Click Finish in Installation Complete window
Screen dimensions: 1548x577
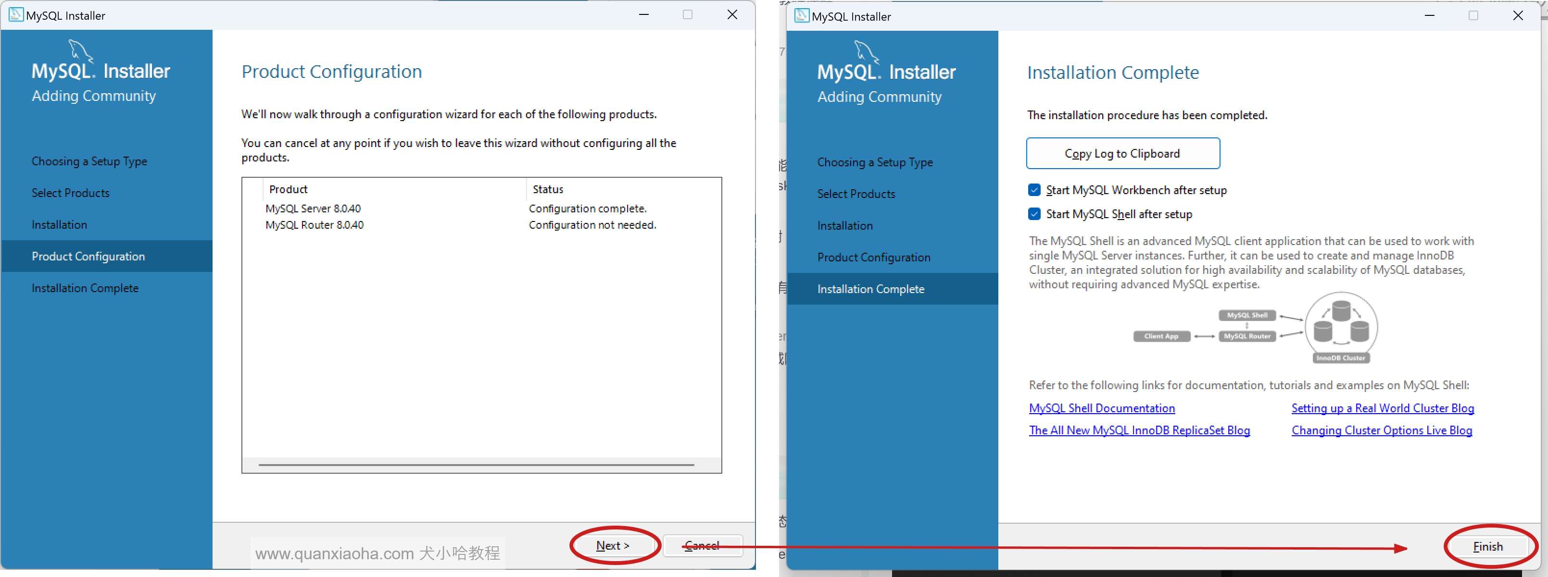click(x=1487, y=546)
